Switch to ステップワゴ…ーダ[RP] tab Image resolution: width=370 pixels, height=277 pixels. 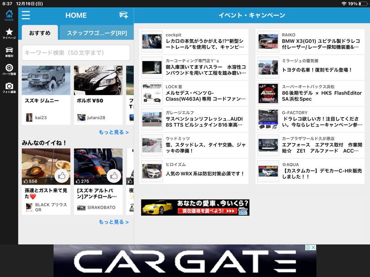pyautogui.click(x=97, y=33)
